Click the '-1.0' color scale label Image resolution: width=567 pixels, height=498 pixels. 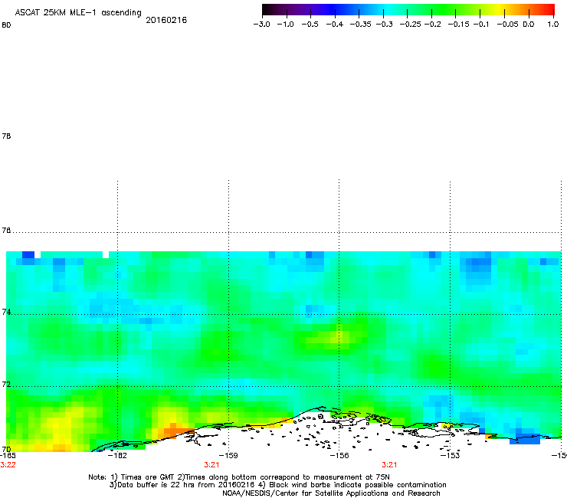coord(286,25)
